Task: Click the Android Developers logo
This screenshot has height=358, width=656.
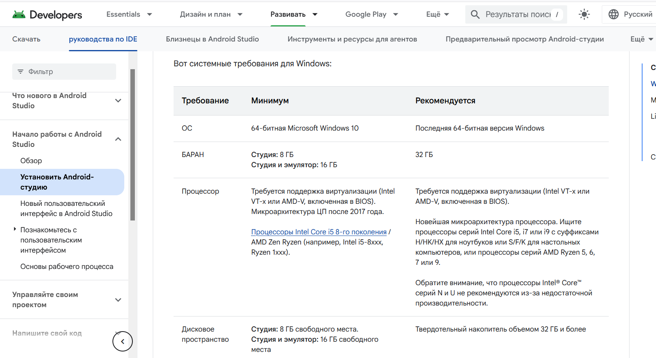Action: 47,15
